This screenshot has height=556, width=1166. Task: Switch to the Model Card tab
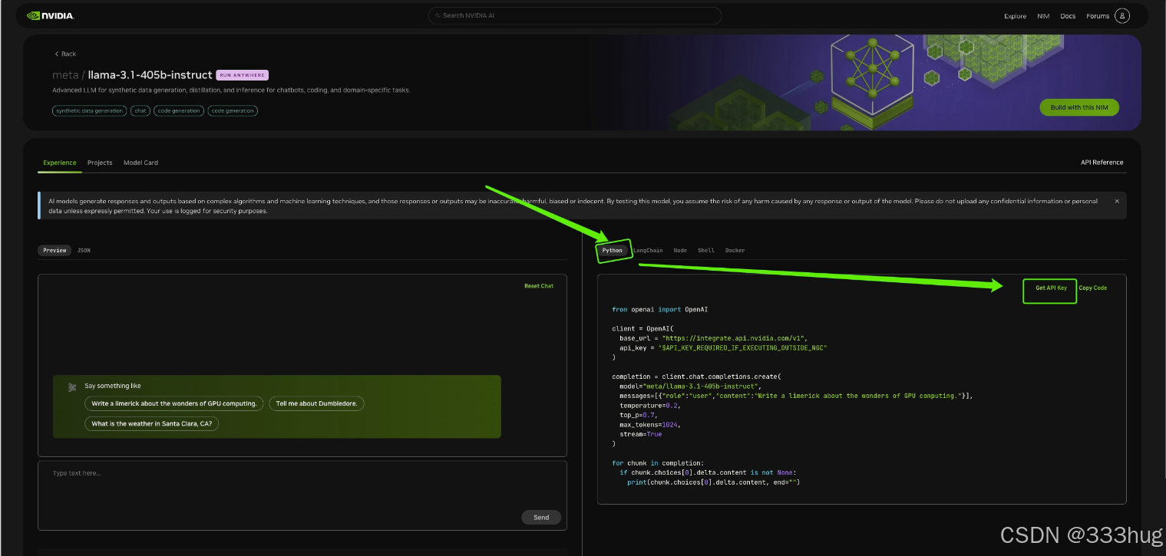click(140, 163)
